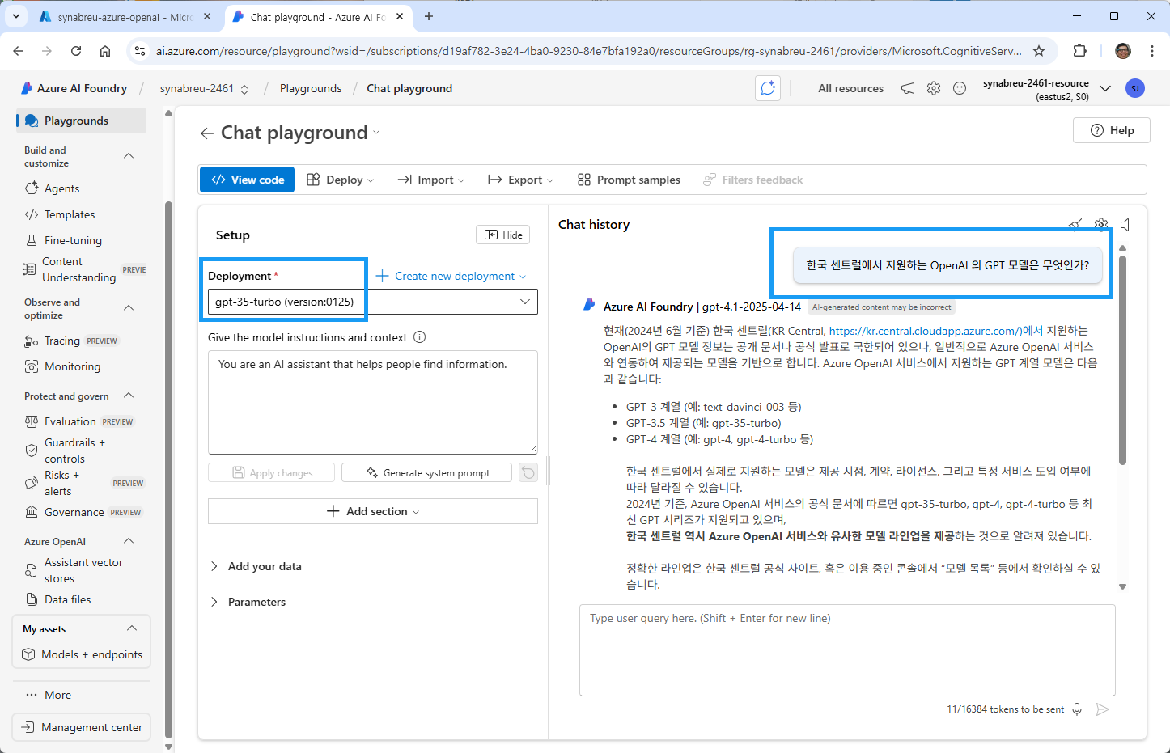Click Generate system prompt
Image resolution: width=1170 pixels, height=753 pixels.
427,472
